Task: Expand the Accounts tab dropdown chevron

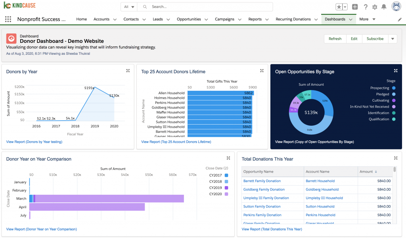Action: click(115, 19)
